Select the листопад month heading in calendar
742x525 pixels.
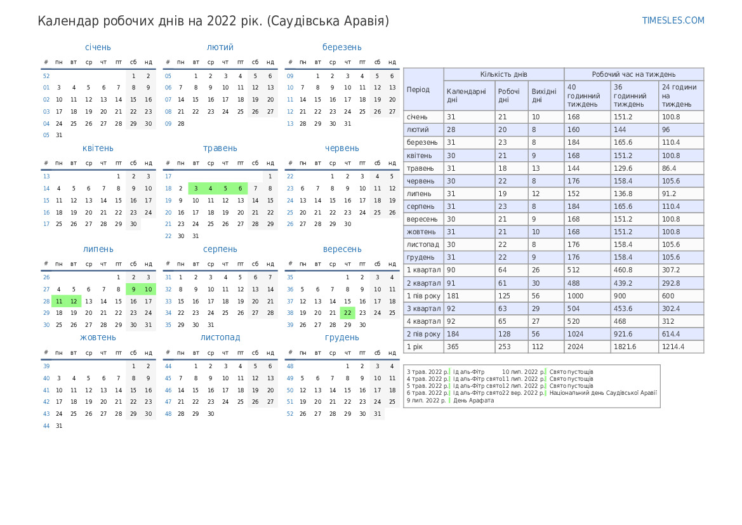coord(220,337)
